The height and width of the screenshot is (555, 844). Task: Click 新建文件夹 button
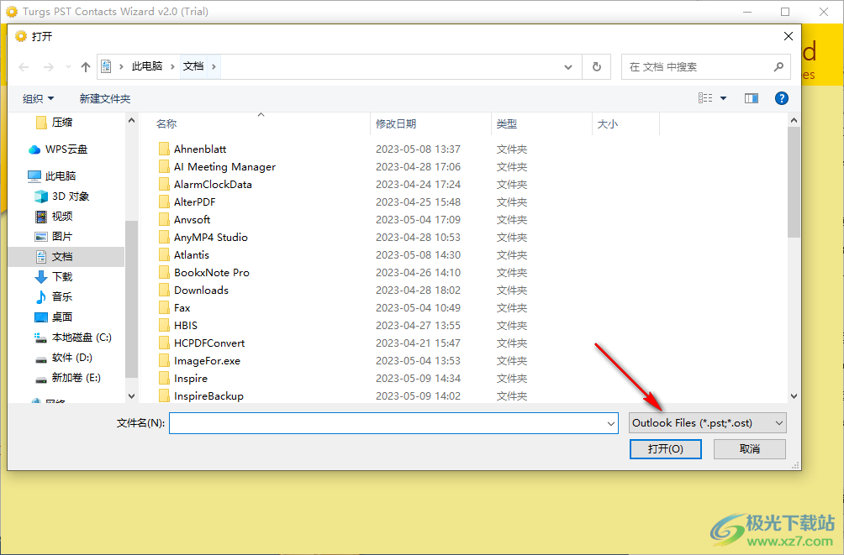click(105, 98)
